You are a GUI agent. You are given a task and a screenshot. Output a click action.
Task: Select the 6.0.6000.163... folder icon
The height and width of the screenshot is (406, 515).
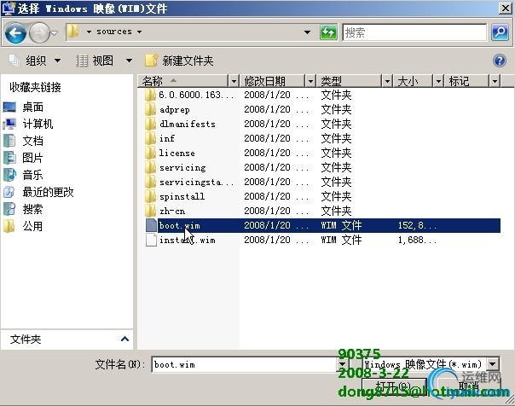pyautogui.click(x=151, y=95)
